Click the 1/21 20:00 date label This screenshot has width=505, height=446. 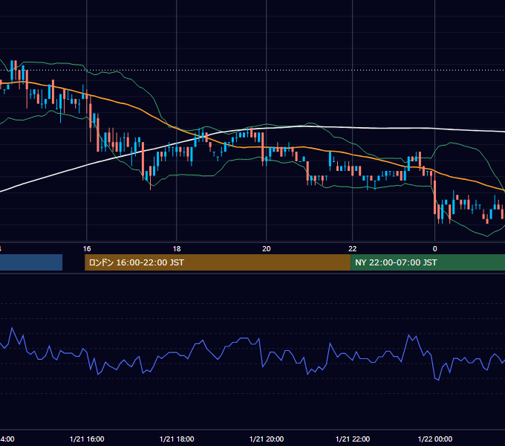(267, 439)
